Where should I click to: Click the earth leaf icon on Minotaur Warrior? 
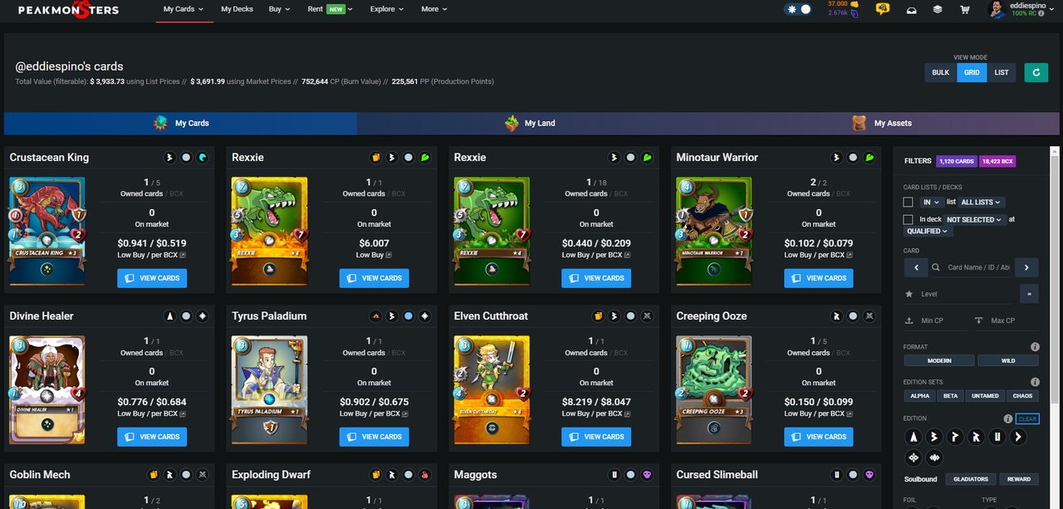[x=869, y=157]
